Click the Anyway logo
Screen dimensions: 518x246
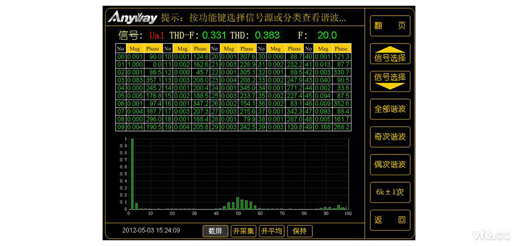click(x=133, y=18)
